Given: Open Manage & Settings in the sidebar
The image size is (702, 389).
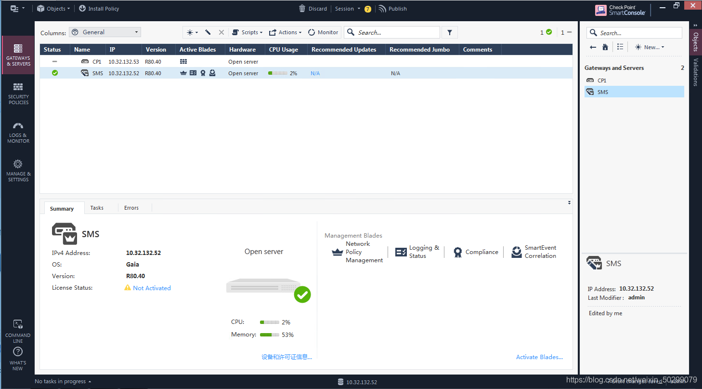Looking at the screenshot, I should coord(18,170).
